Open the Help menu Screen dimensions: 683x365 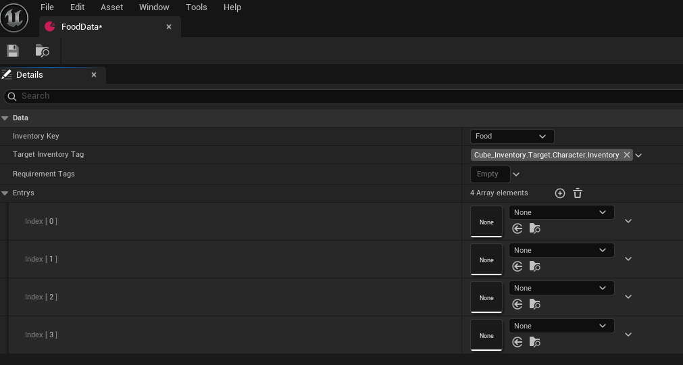(232, 7)
